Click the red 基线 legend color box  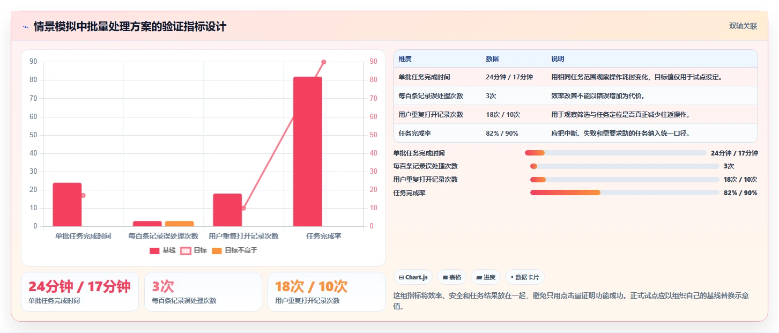coord(154,251)
